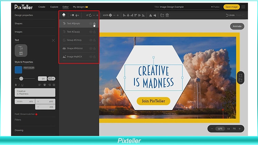
Task: Hide the Text #Z4u93 layer
Action: tap(91, 32)
